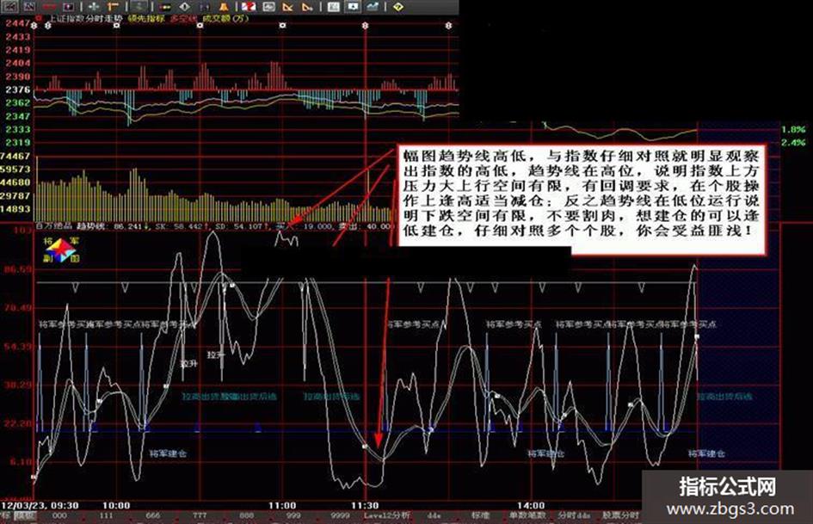
Task: Click the white document page toolbar icon
Action: click(334, 7)
